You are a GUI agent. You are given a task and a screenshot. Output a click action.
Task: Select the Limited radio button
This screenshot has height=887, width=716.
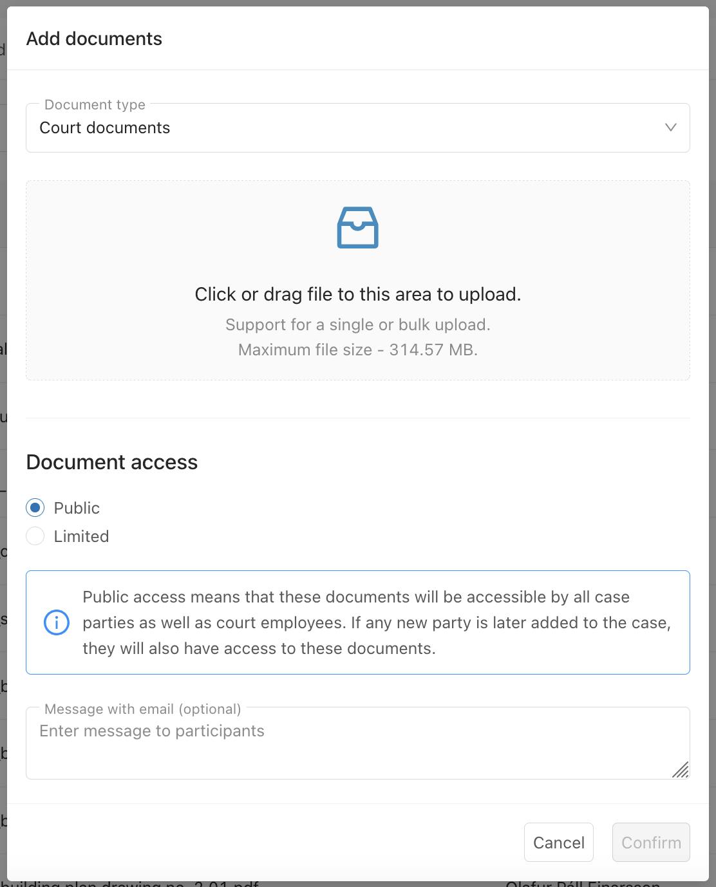(35, 536)
